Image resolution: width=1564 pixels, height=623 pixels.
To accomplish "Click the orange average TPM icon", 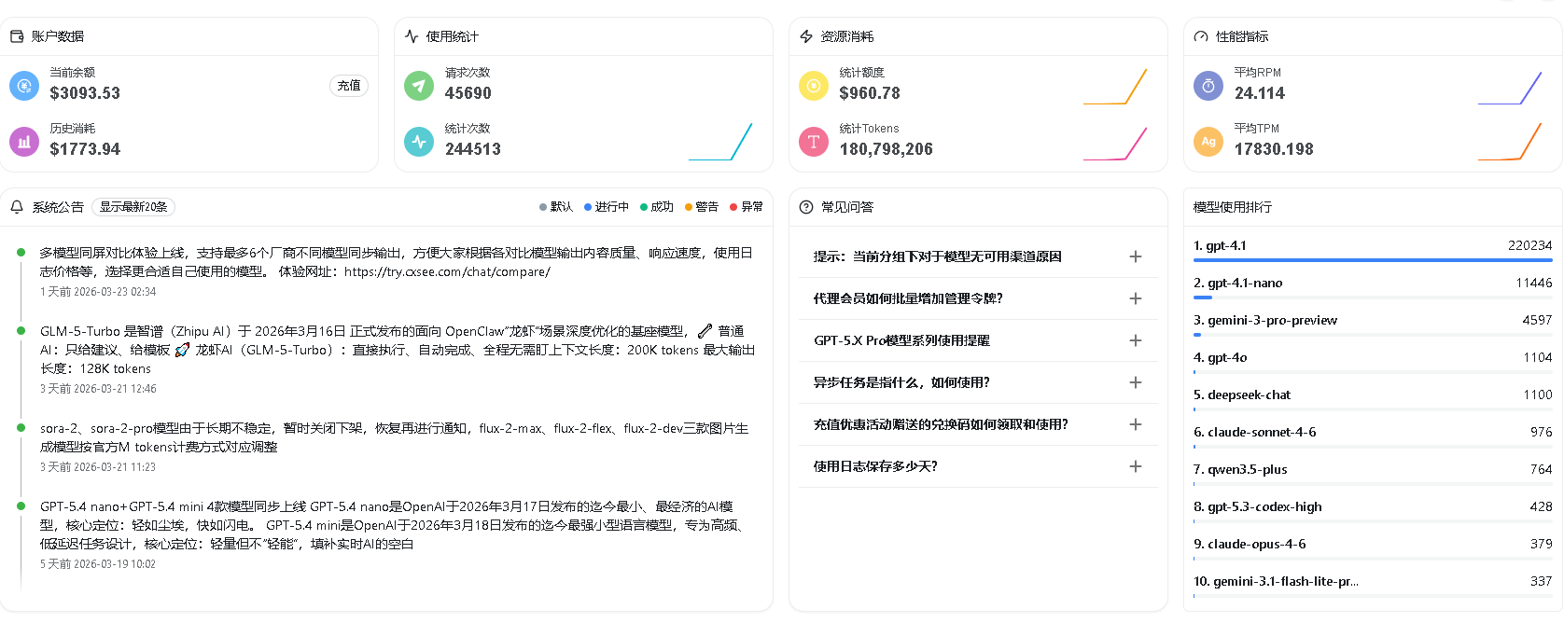I will pos(1208,142).
